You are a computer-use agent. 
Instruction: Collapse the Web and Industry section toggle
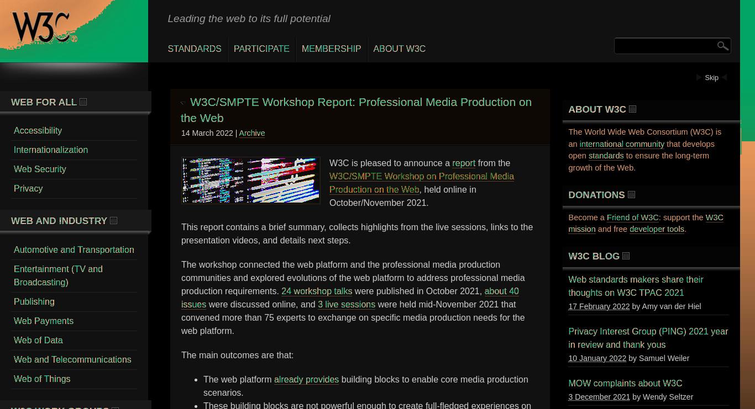pyautogui.click(x=114, y=221)
